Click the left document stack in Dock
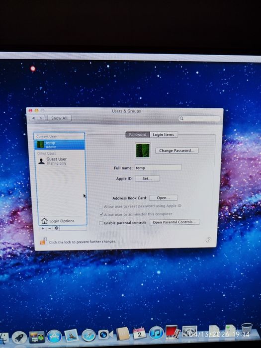The image size is (261, 348). coord(214,332)
